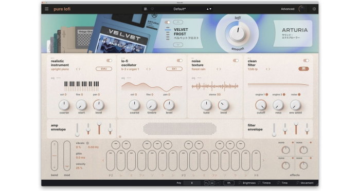Click the 9% CPU meter button

(x=229, y=183)
